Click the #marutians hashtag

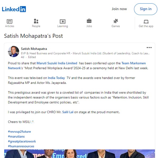(x=16, y=136)
